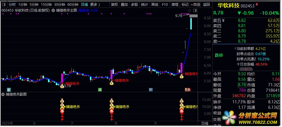Click the 统计 statistics button
282x127 pixels.
click(144, 5)
